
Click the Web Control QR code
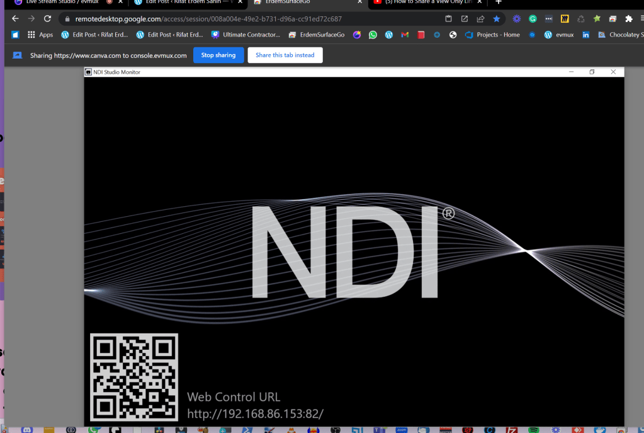tap(134, 377)
